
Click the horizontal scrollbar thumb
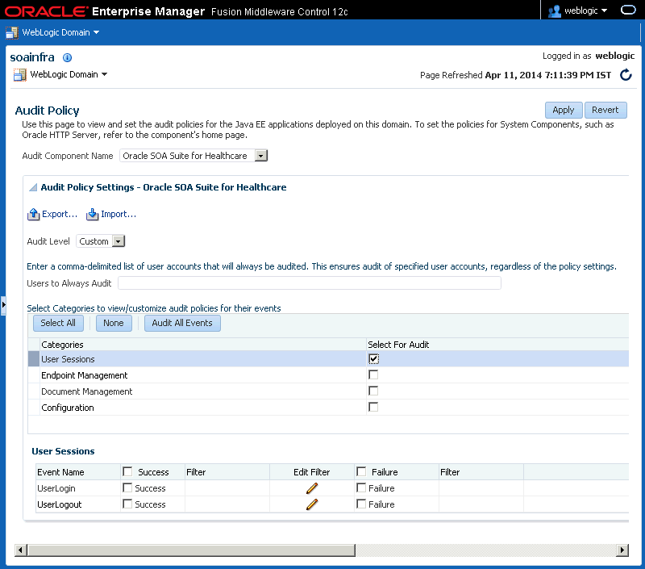(191, 550)
